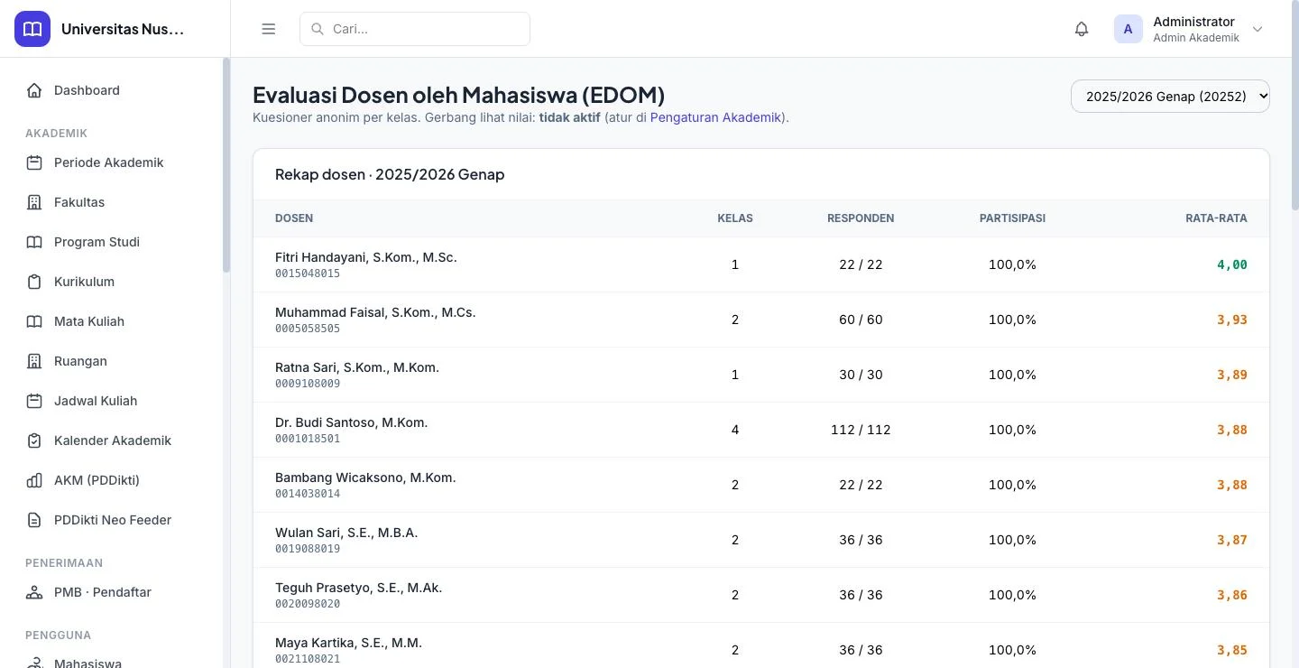Navigate to Jadwal Kuliah menu item

112,401
